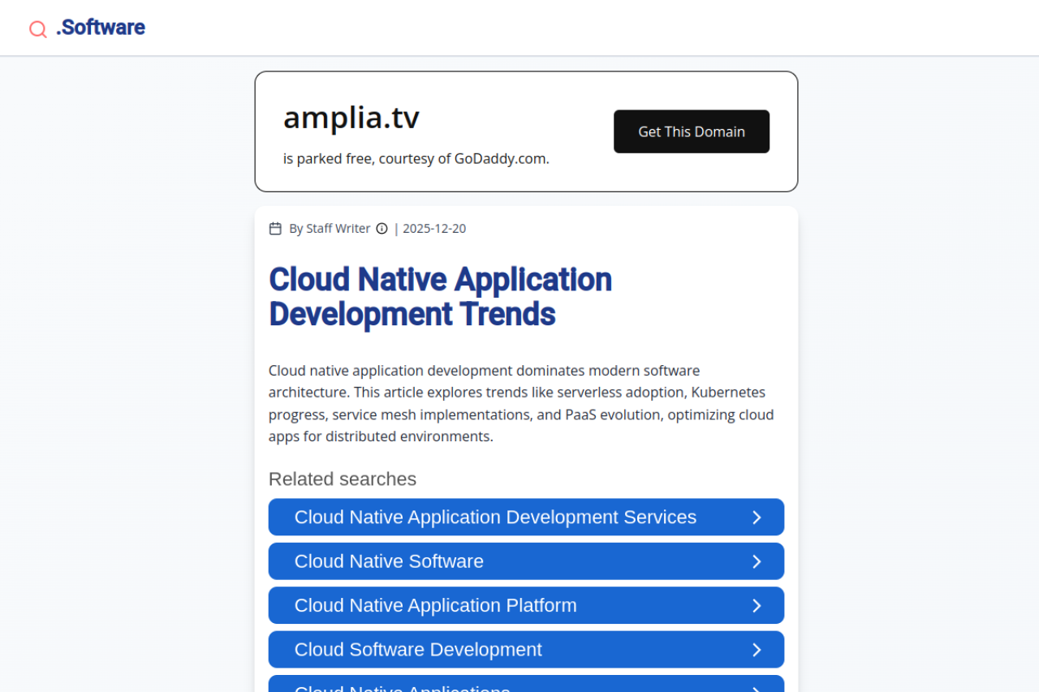Click the Related searches heading
1039x692 pixels.
(x=342, y=479)
